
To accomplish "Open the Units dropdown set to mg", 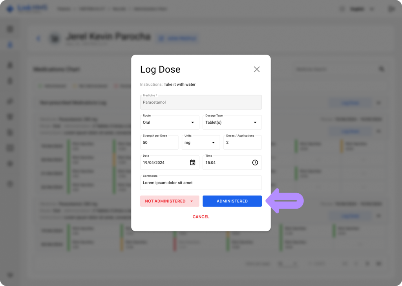I will [x=200, y=142].
